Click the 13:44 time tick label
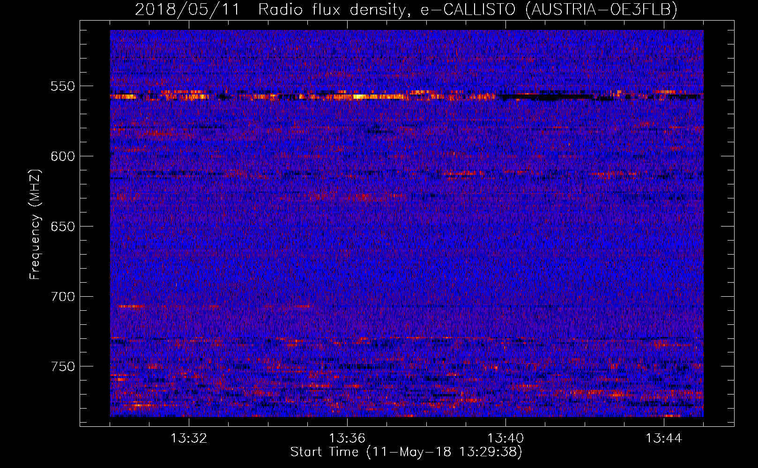This screenshot has height=468, width=758. point(664,439)
